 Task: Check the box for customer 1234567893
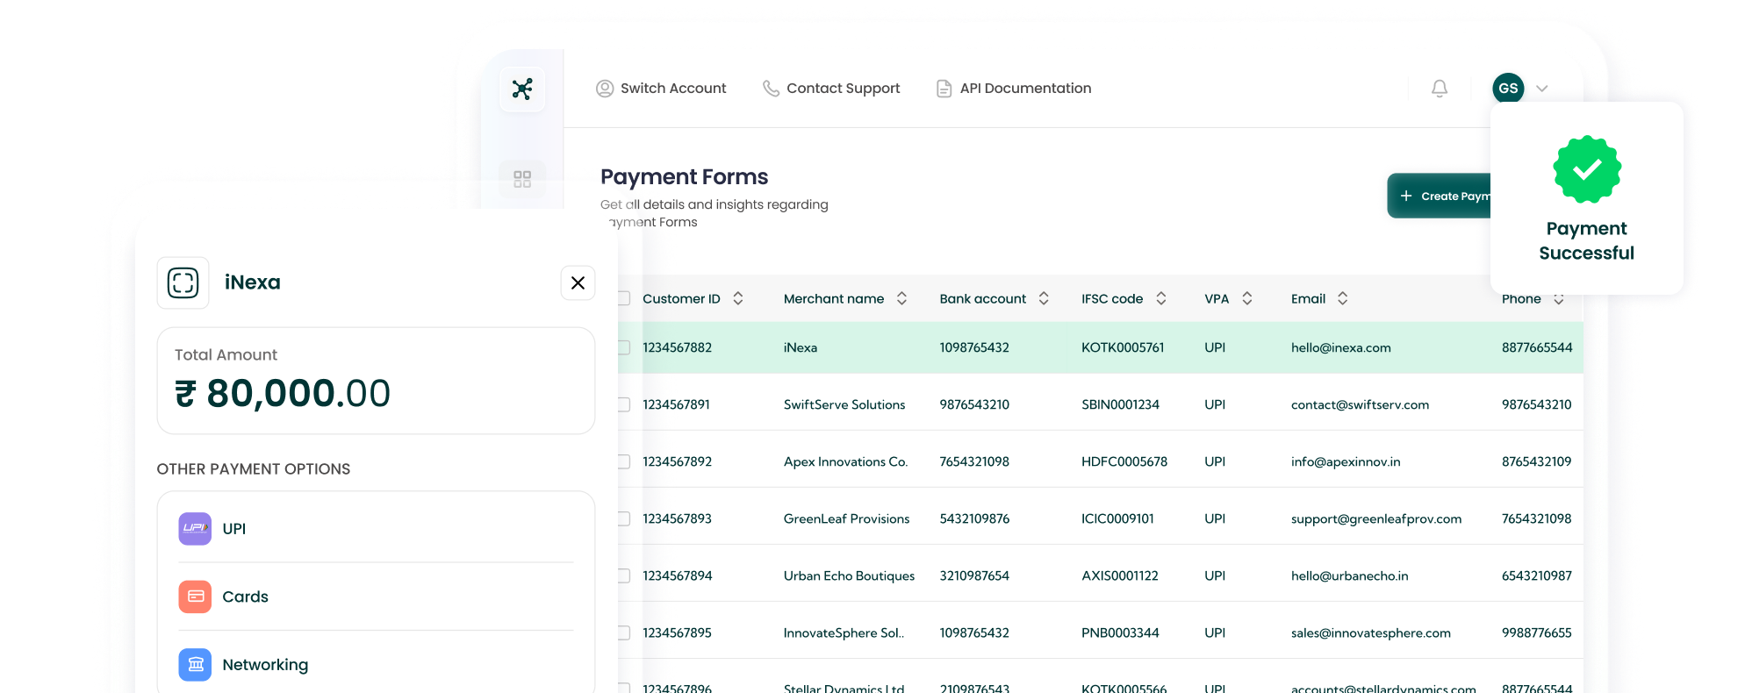624,518
